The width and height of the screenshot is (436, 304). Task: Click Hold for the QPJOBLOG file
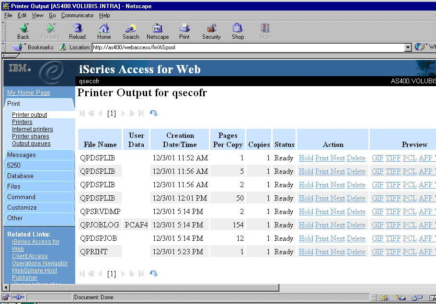(x=306, y=225)
